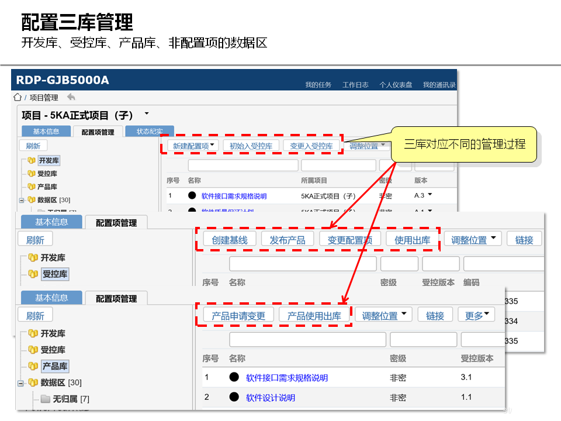Click the 变更配置项 button
The image size is (561, 421).
pos(350,240)
